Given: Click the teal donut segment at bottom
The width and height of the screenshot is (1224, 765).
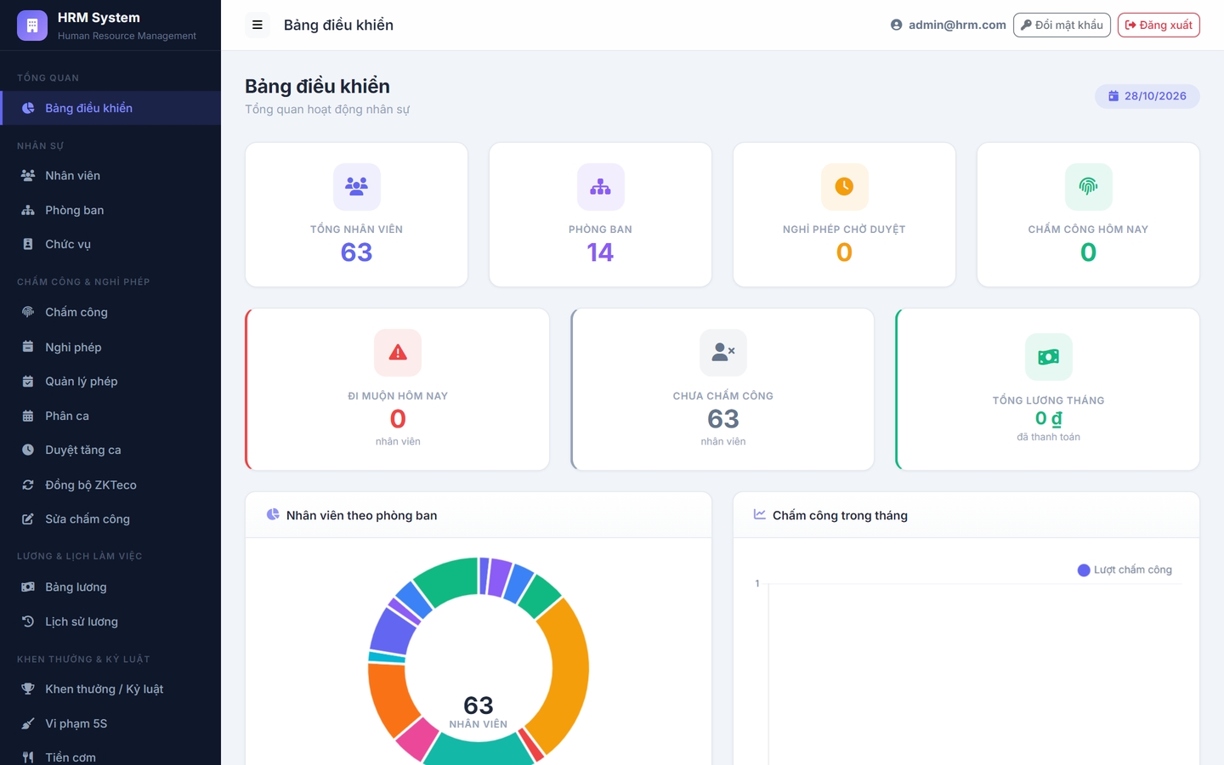Looking at the screenshot, I should 479,750.
